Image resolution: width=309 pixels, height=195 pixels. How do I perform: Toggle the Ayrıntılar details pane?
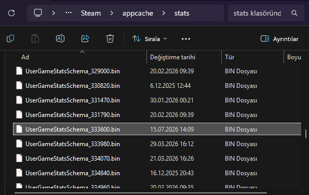pyautogui.click(x=279, y=39)
